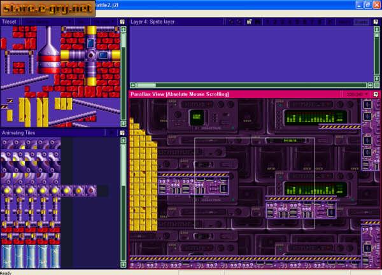382x275 pixels.
Task: Switch to layer 1 button
Action: [268, 22]
